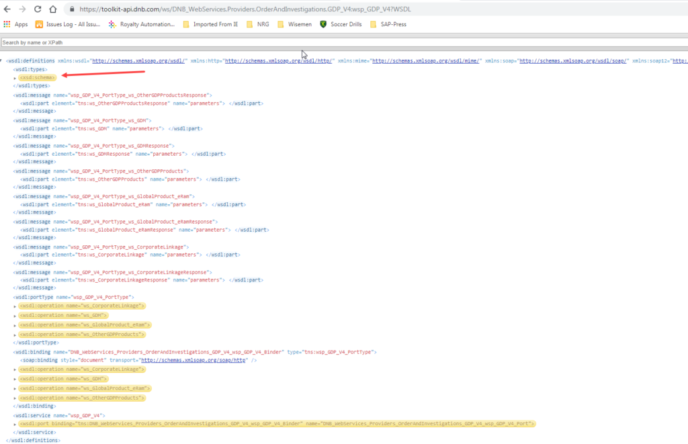Select the highlighted xsd:schema tag
The width and height of the screenshot is (688, 444).
[38, 78]
